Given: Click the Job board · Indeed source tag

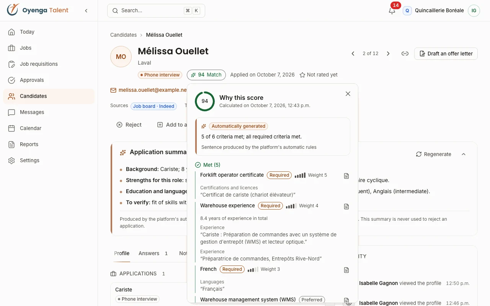Looking at the screenshot, I should point(154,106).
